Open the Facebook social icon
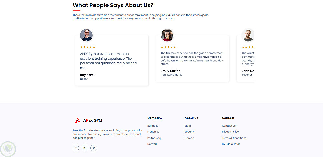This screenshot has height=157, width=323. [x=76, y=148]
